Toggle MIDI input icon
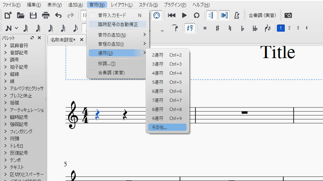The width and height of the screenshot is (323, 181). tap(157, 15)
